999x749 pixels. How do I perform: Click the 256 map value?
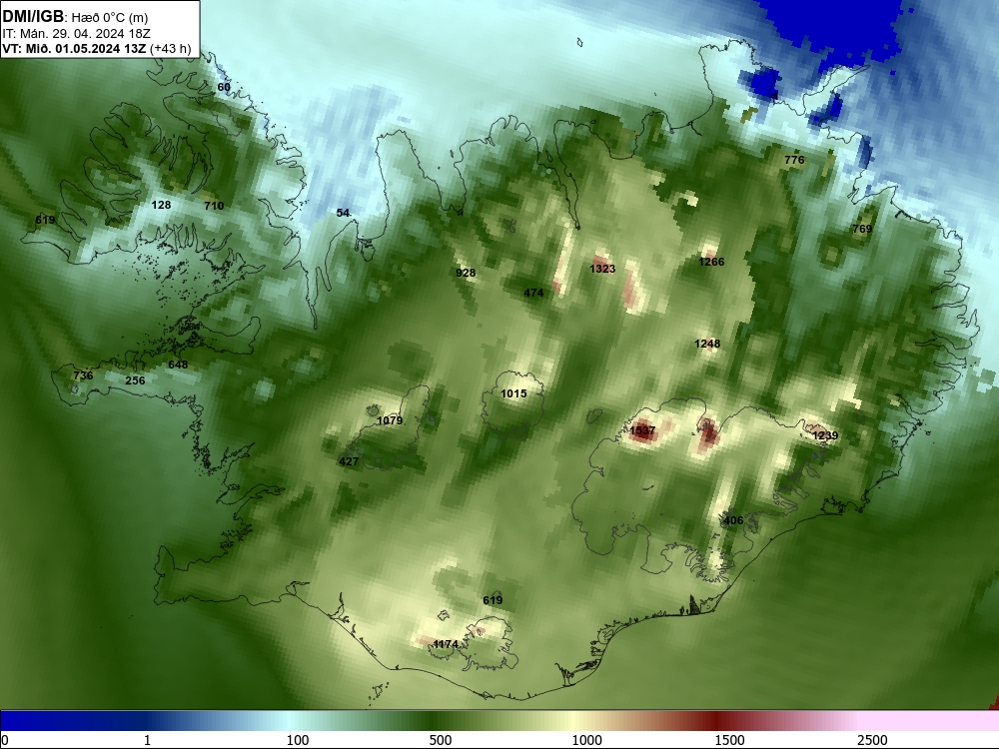(135, 380)
